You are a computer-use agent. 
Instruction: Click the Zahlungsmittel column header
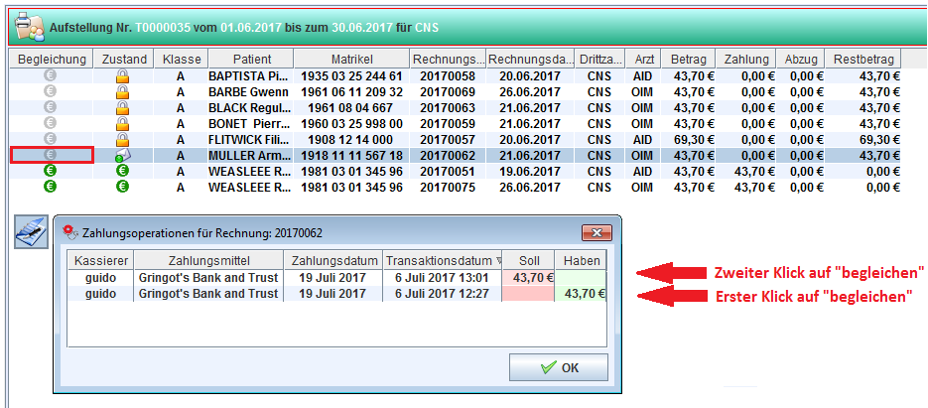pyautogui.click(x=206, y=260)
